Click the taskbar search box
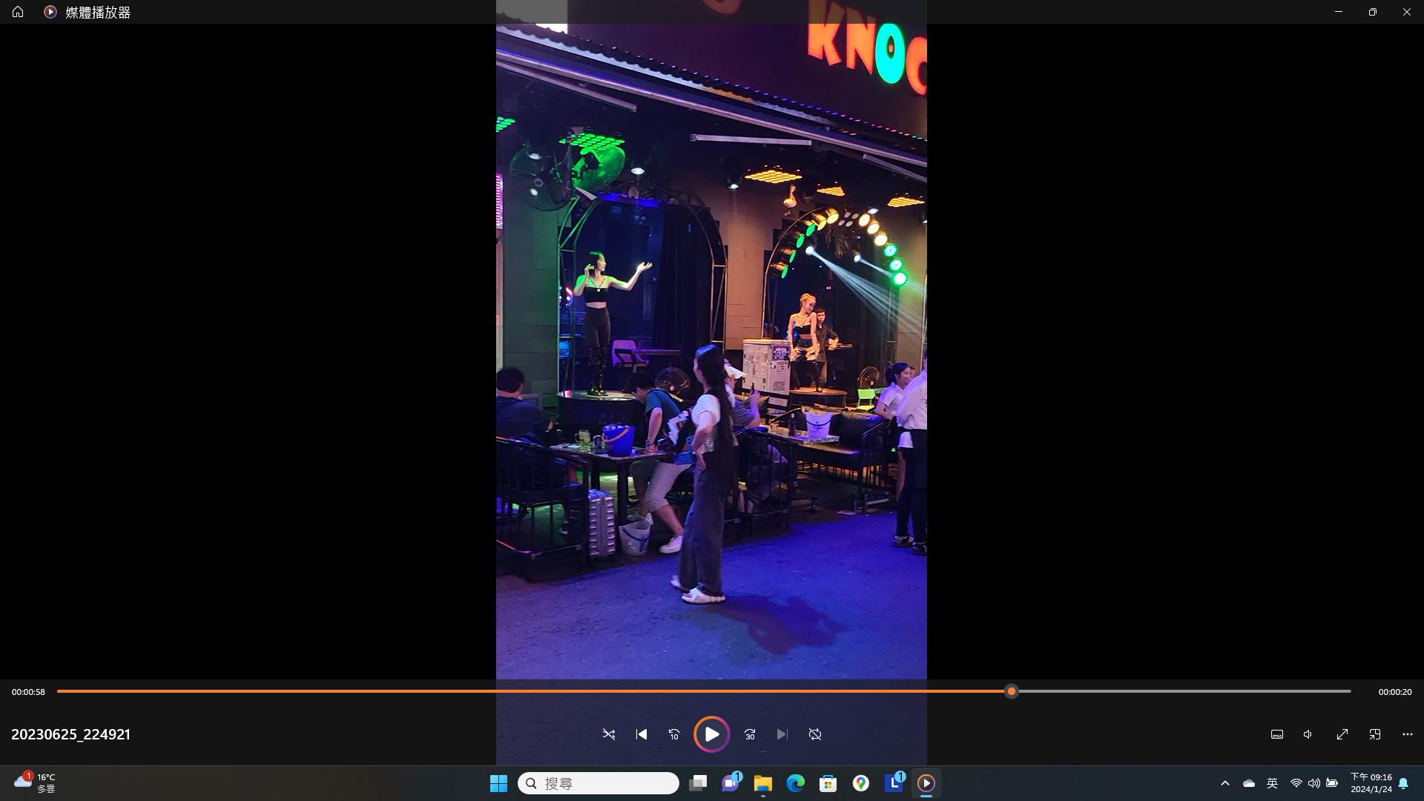 coord(599,783)
